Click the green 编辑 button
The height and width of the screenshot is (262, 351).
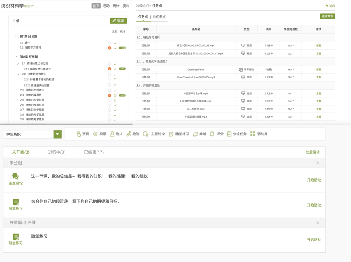118,21
